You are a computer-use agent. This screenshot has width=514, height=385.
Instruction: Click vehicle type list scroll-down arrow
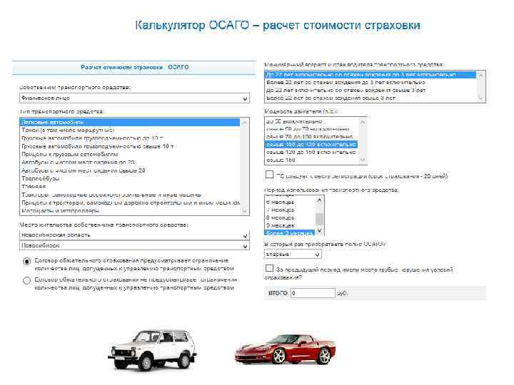[x=244, y=211]
